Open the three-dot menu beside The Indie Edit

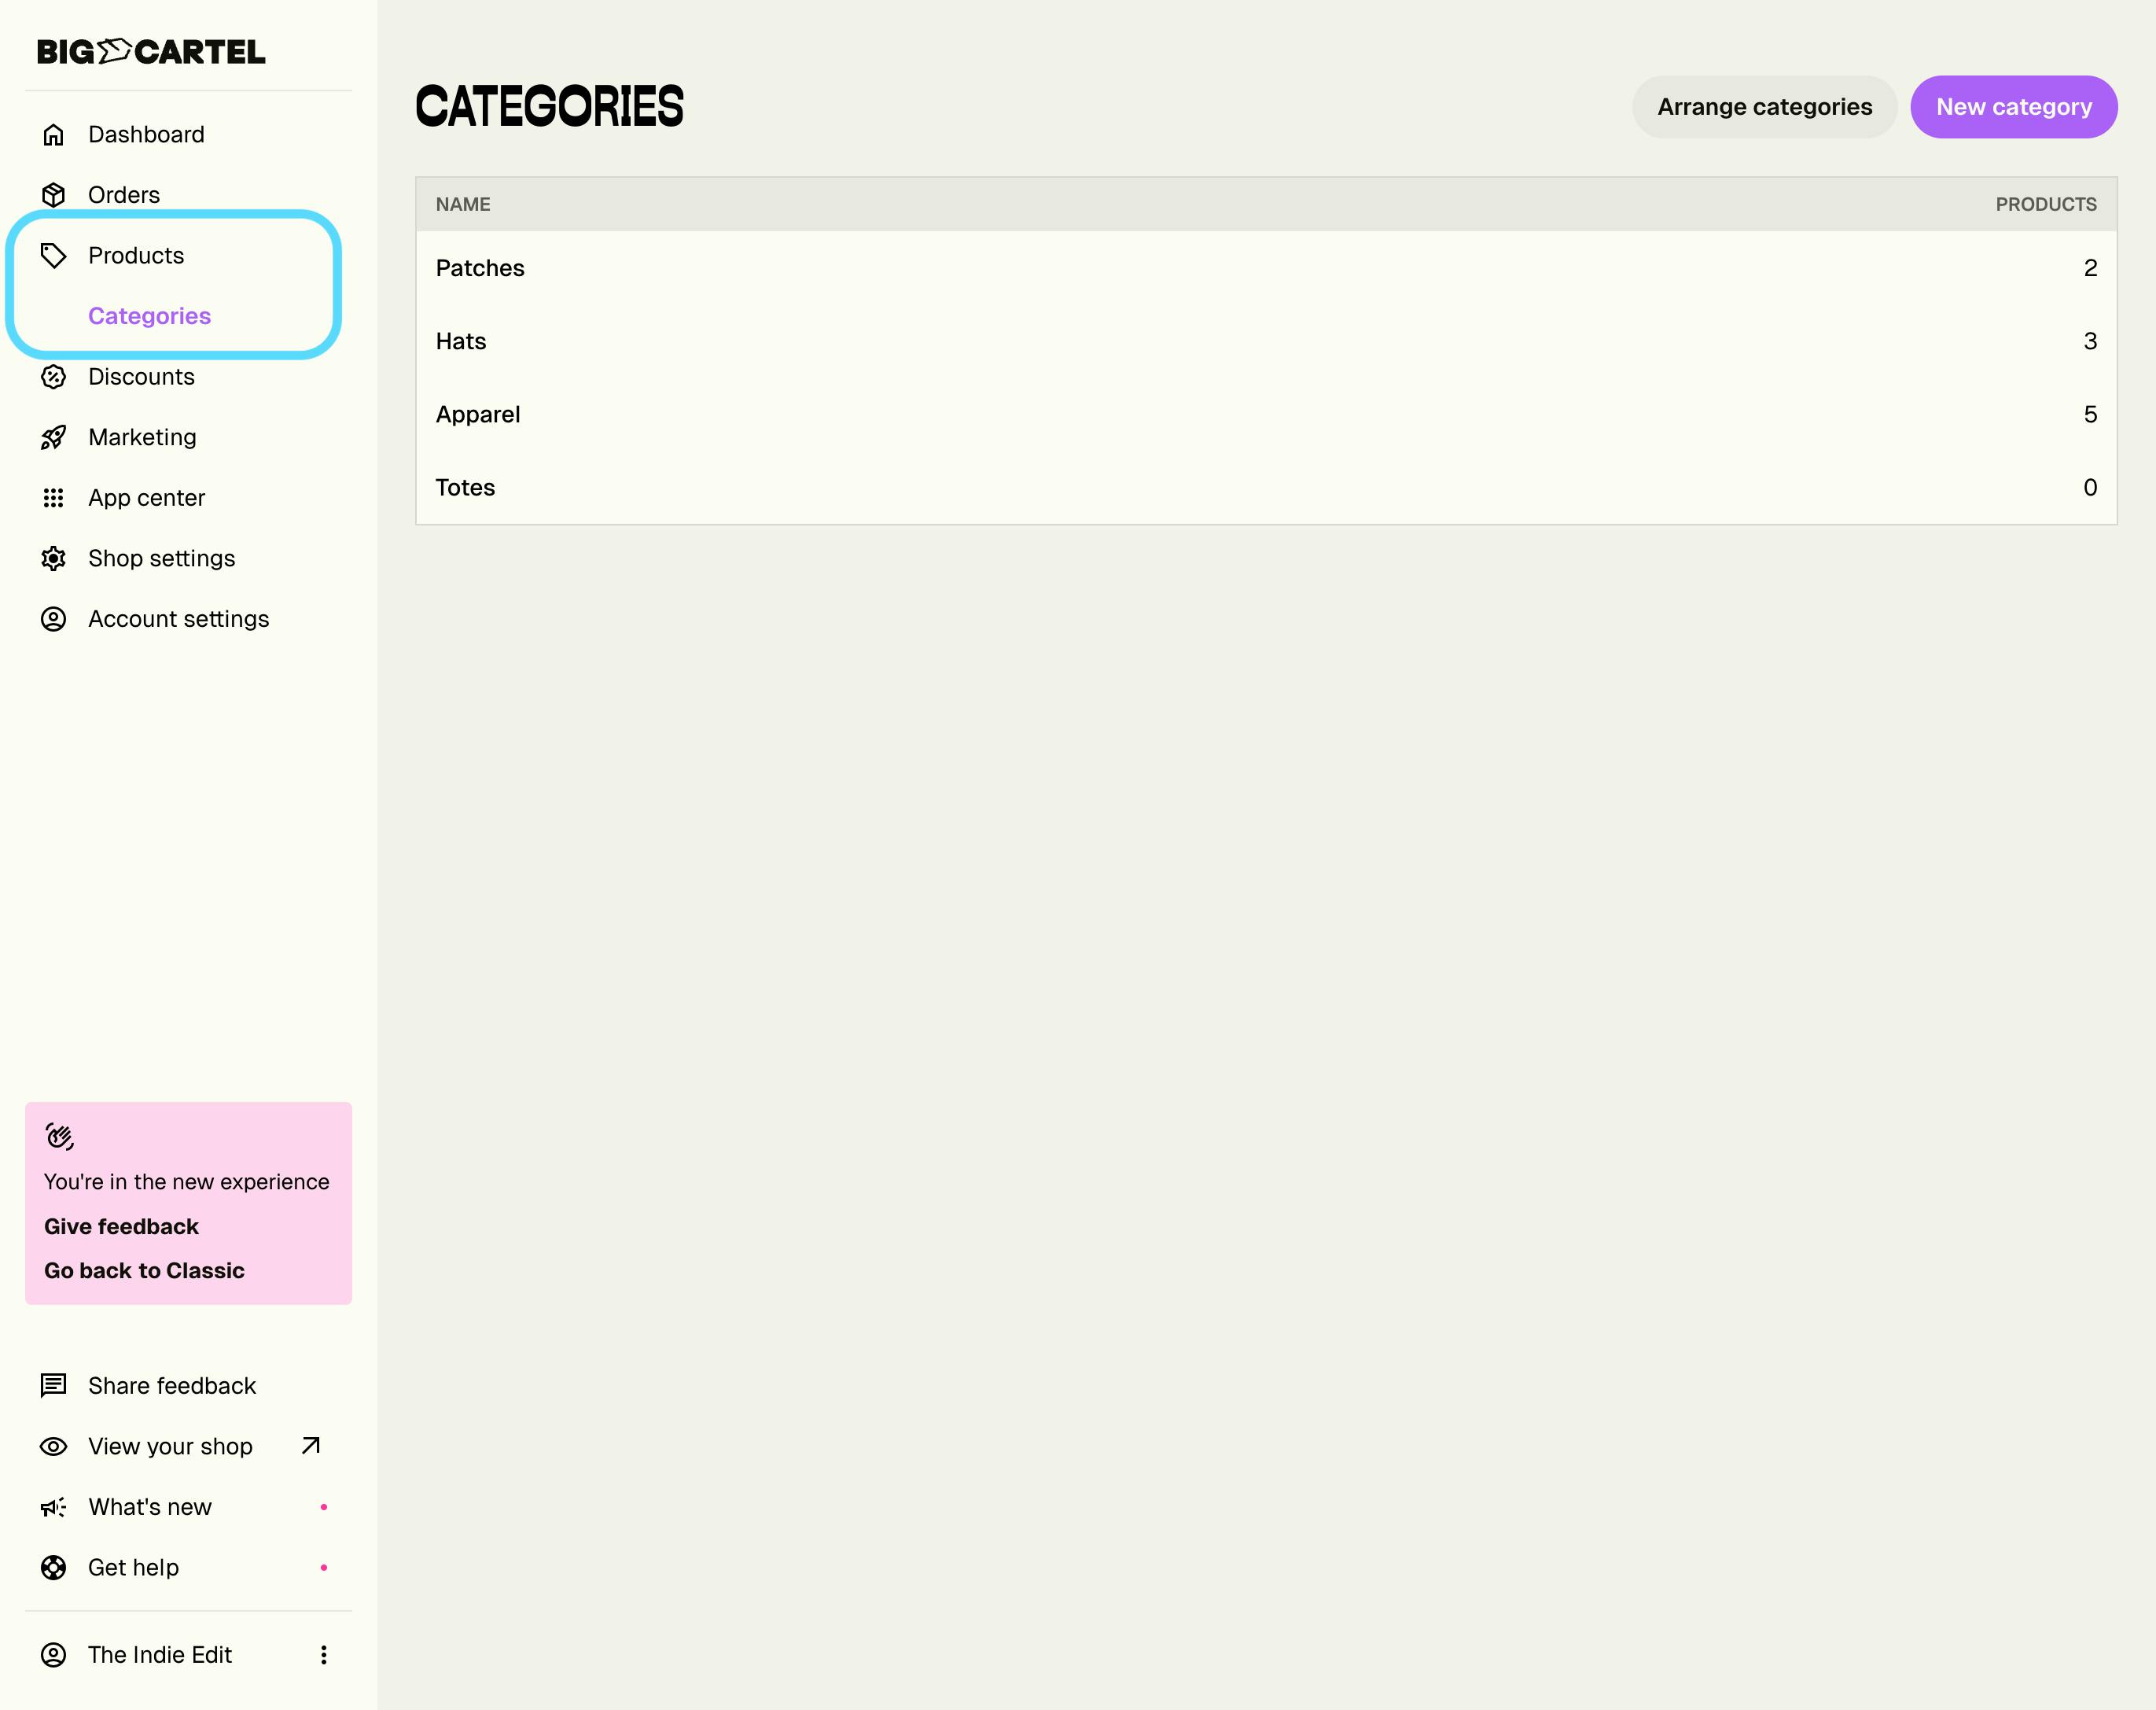point(323,1655)
